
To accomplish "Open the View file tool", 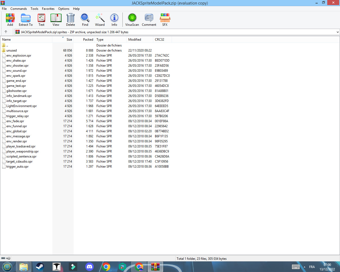I will pos(56,20).
